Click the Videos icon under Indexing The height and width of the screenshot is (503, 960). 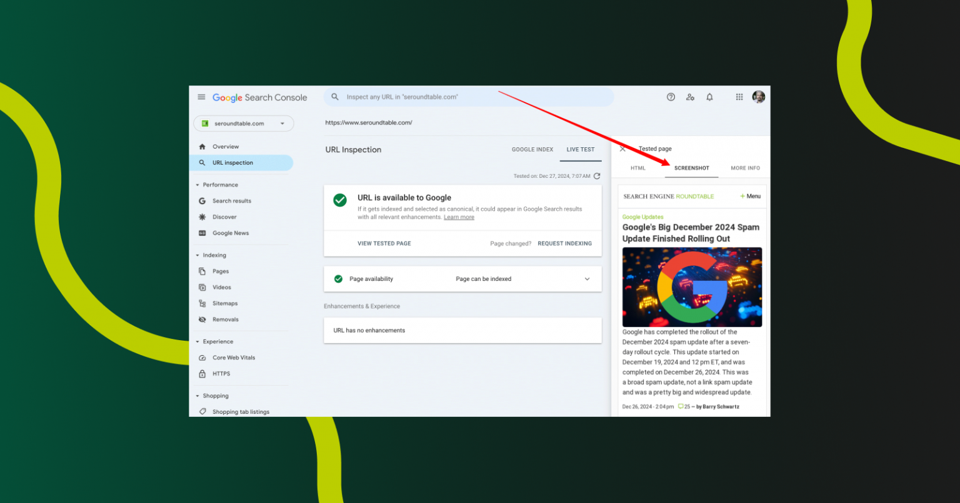(x=202, y=288)
